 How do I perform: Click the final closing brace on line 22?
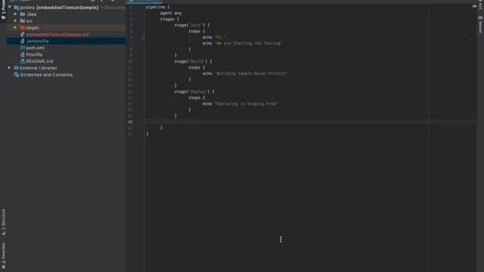147,134
